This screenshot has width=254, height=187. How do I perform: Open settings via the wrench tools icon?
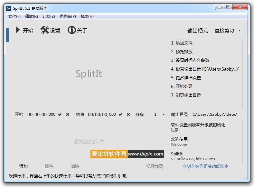click(x=45, y=30)
